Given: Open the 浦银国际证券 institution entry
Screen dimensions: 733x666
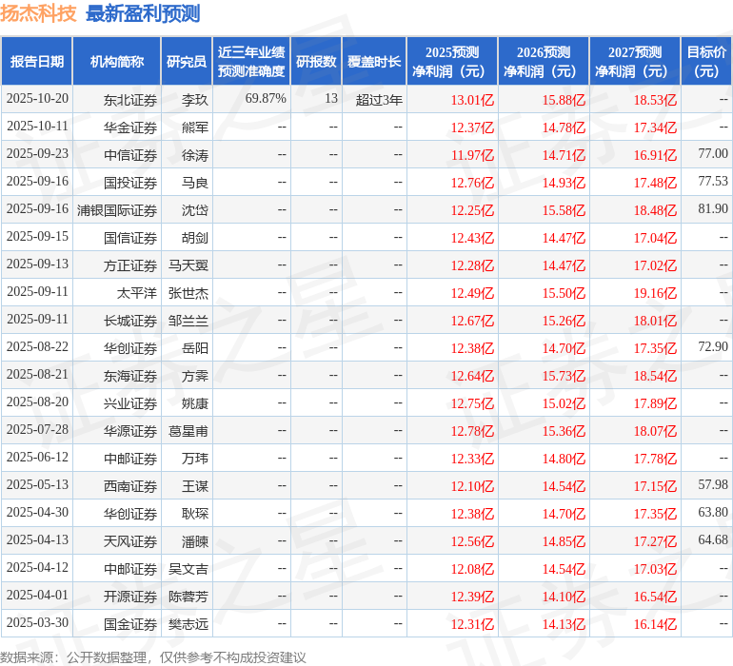Looking at the screenshot, I should click(117, 210).
